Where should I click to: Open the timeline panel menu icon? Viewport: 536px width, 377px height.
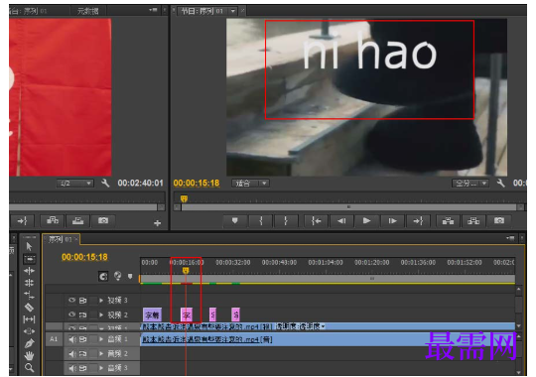click(x=510, y=238)
